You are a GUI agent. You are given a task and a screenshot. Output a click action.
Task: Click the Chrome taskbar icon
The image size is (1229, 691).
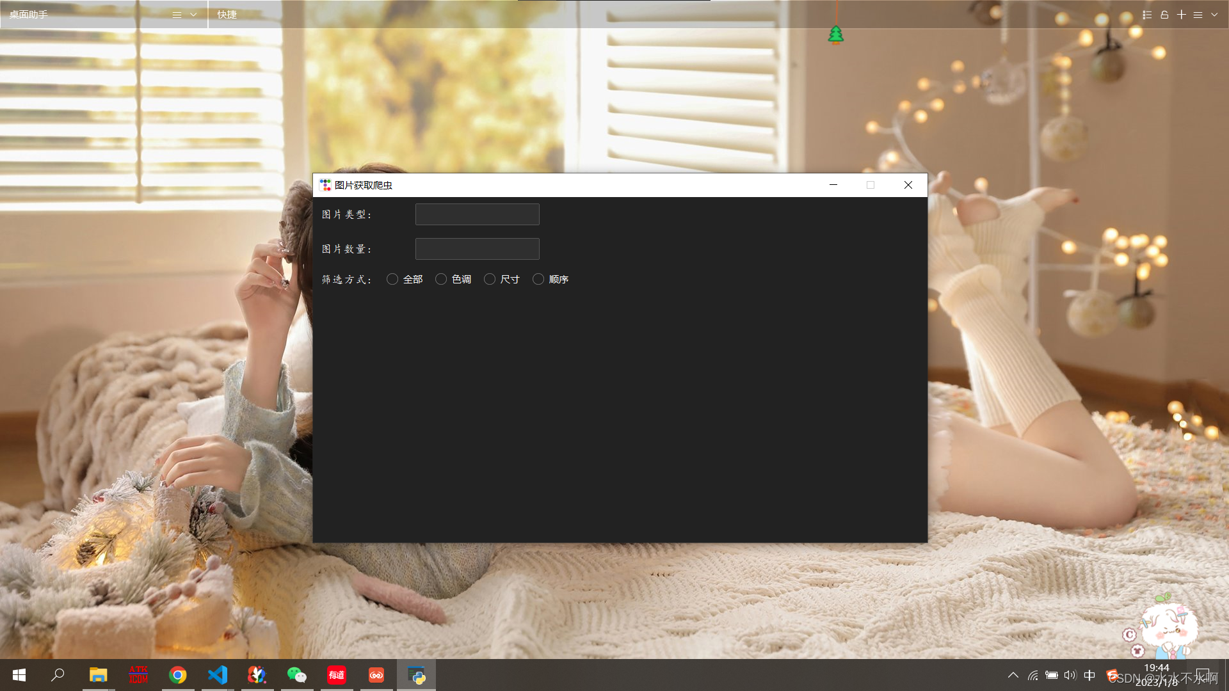pyautogui.click(x=178, y=675)
